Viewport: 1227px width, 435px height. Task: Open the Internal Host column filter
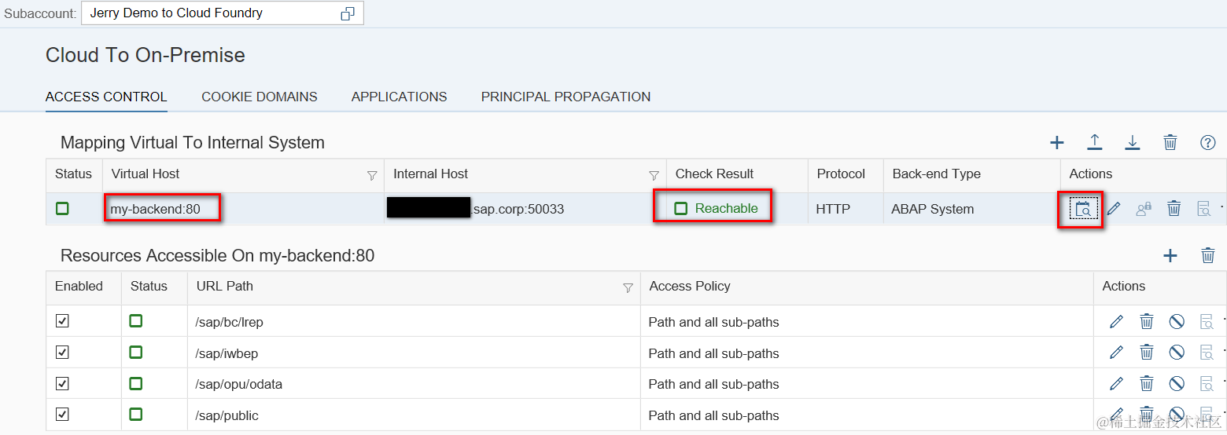pos(654,175)
